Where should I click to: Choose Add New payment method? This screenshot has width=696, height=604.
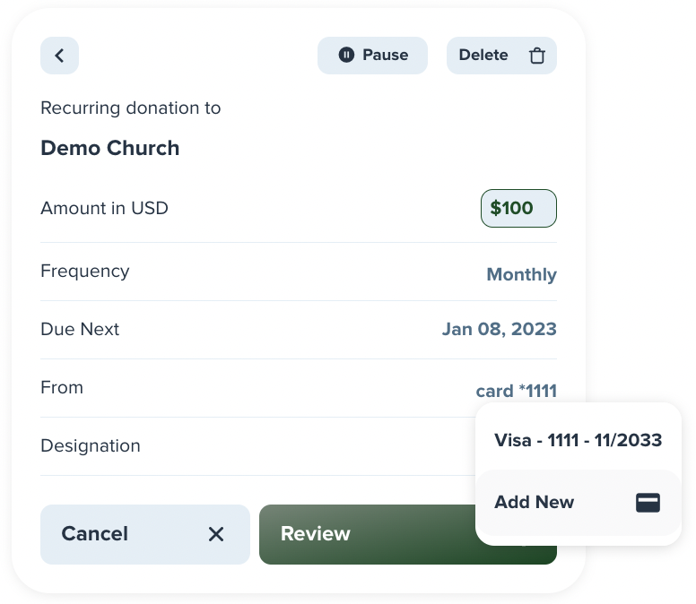[x=578, y=503]
